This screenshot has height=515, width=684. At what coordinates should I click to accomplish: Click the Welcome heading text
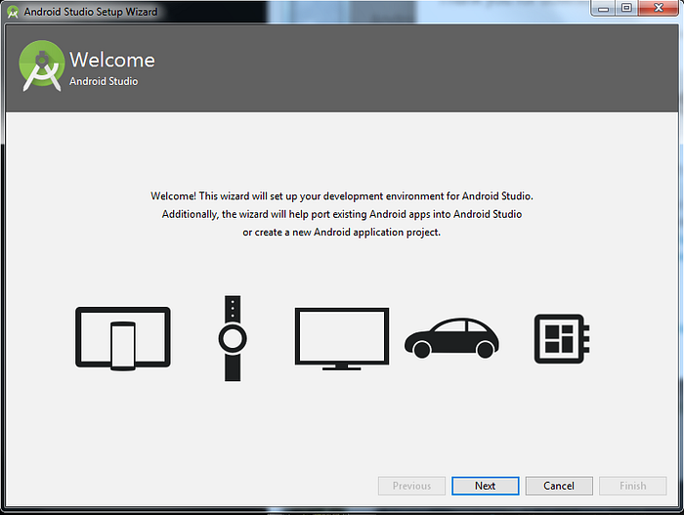(112, 60)
